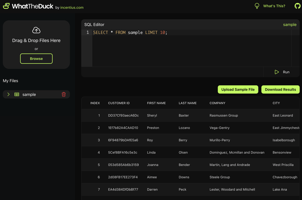Click the cloud upload icon
Screen dimensions: 302x200
pos(36,30)
